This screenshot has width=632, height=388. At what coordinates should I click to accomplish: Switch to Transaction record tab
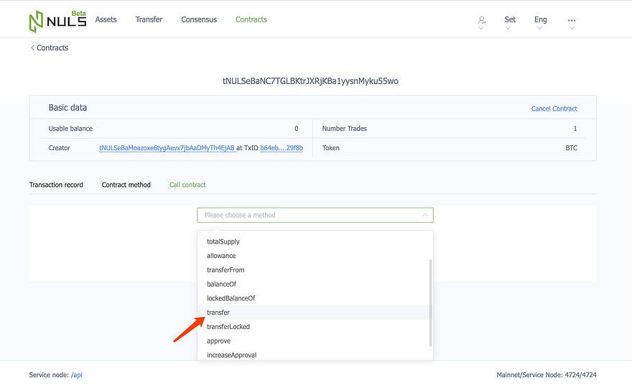point(56,185)
